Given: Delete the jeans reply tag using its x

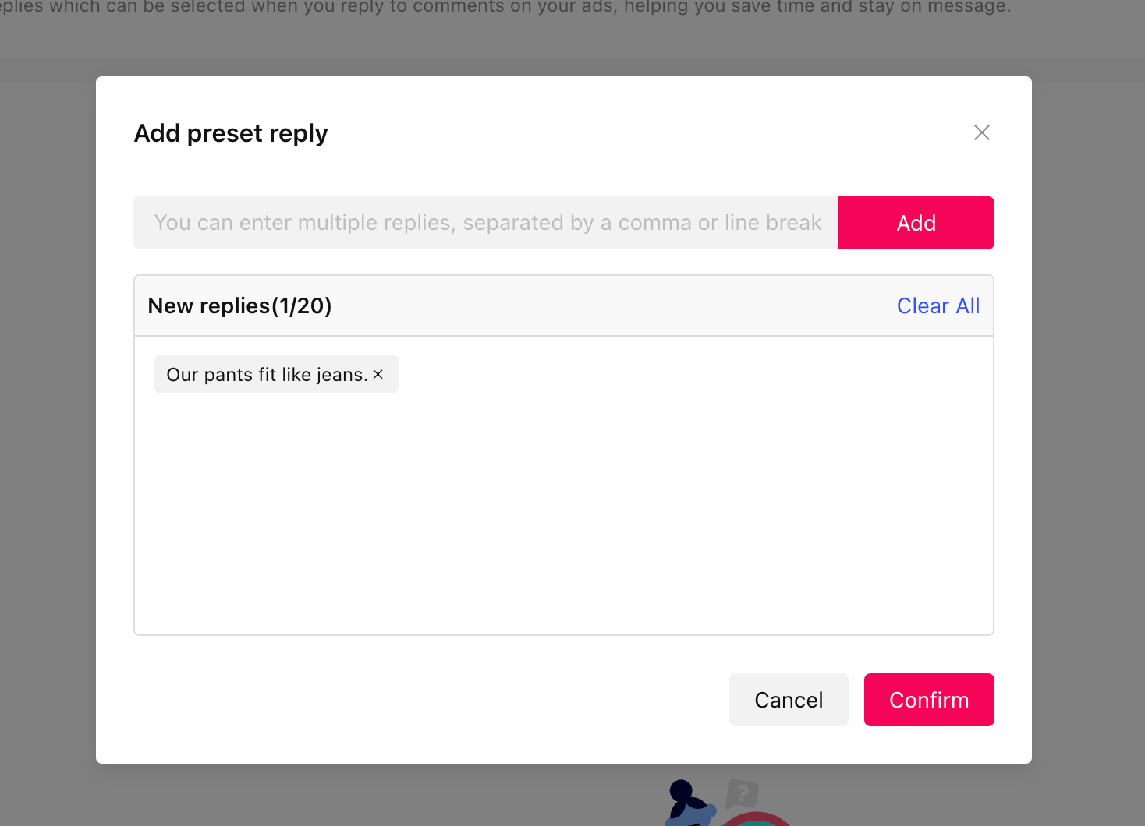Looking at the screenshot, I should [378, 374].
